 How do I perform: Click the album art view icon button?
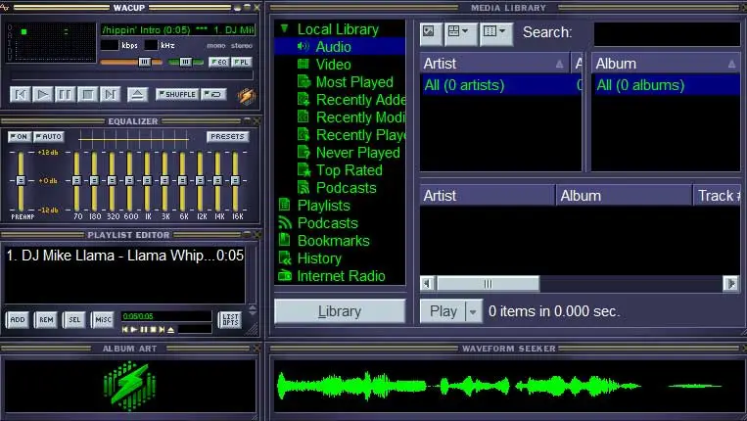point(431,32)
